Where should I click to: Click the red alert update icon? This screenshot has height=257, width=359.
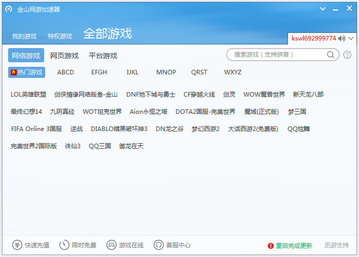[271, 246]
